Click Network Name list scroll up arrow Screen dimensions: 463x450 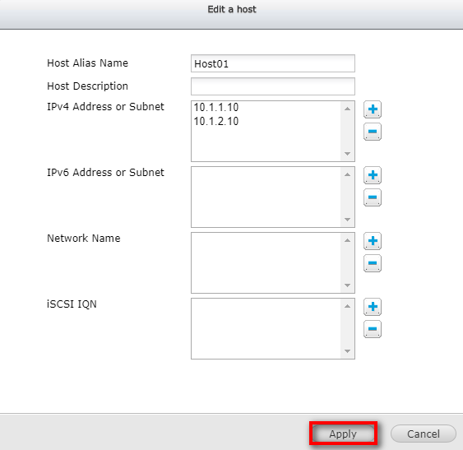348,240
